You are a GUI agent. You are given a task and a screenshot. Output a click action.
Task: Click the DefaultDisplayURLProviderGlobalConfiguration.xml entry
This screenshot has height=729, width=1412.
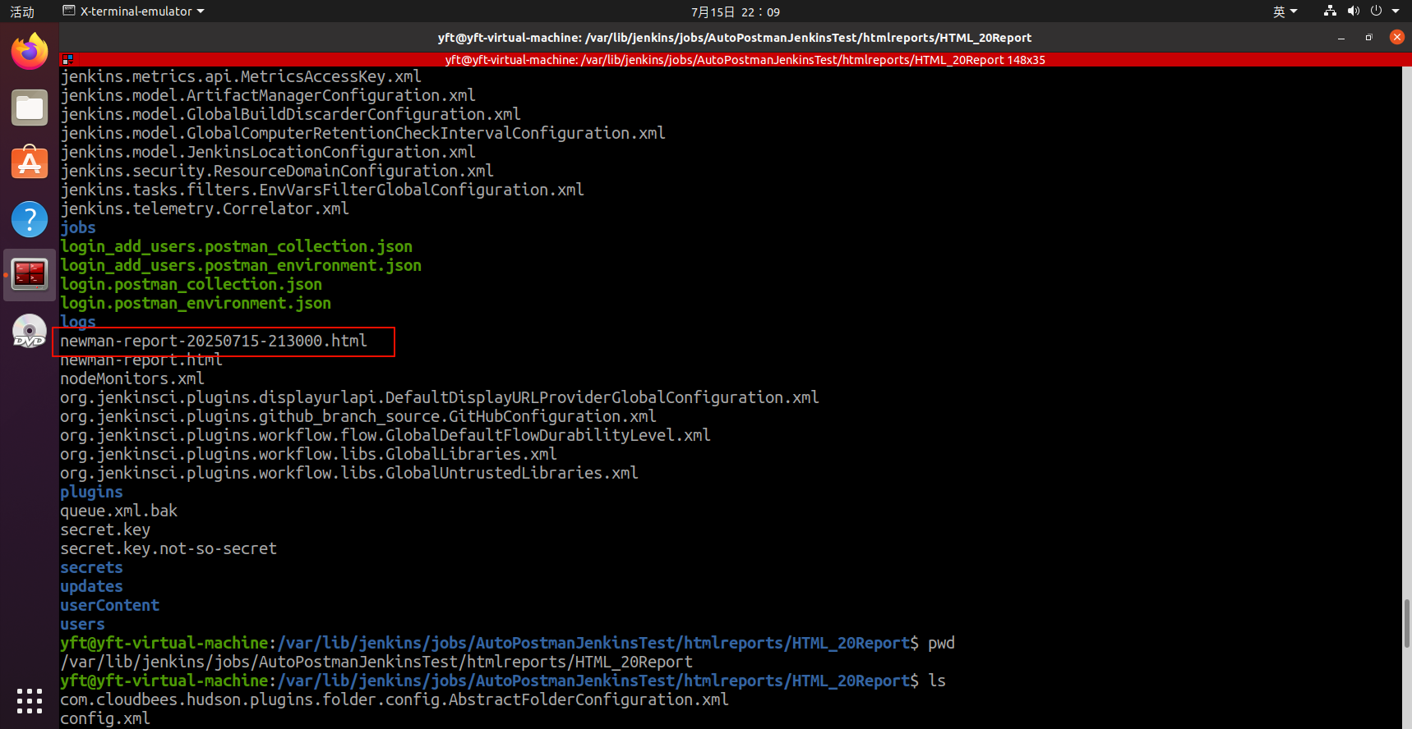click(x=440, y=397)
